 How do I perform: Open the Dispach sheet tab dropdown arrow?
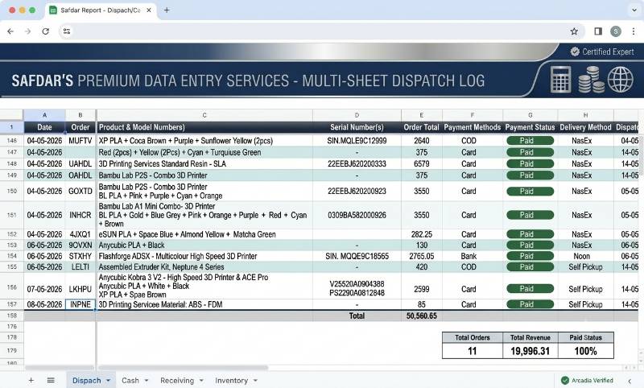[x=109, y=381]
